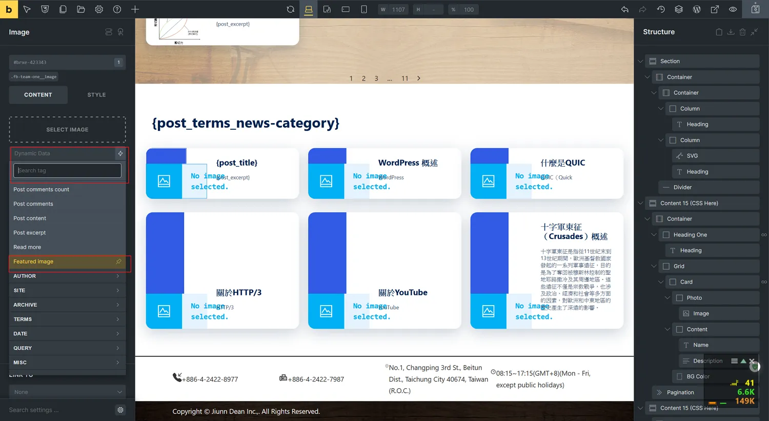Click the SELECT IMAGE button
769x421 pixels.
67,130
